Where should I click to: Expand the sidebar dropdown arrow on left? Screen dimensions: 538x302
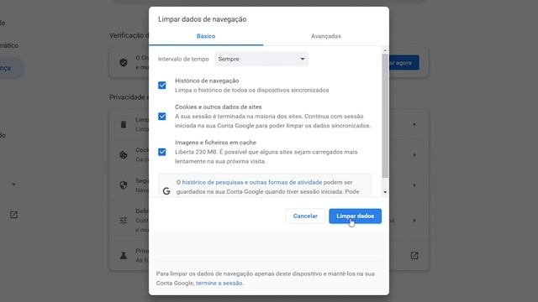click(13, 185)
